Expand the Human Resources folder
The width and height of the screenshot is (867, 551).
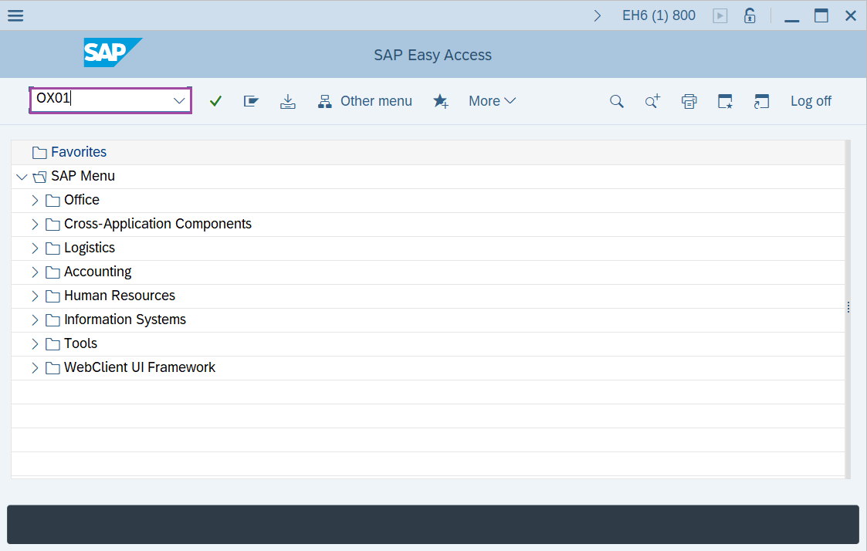[34, 295]
